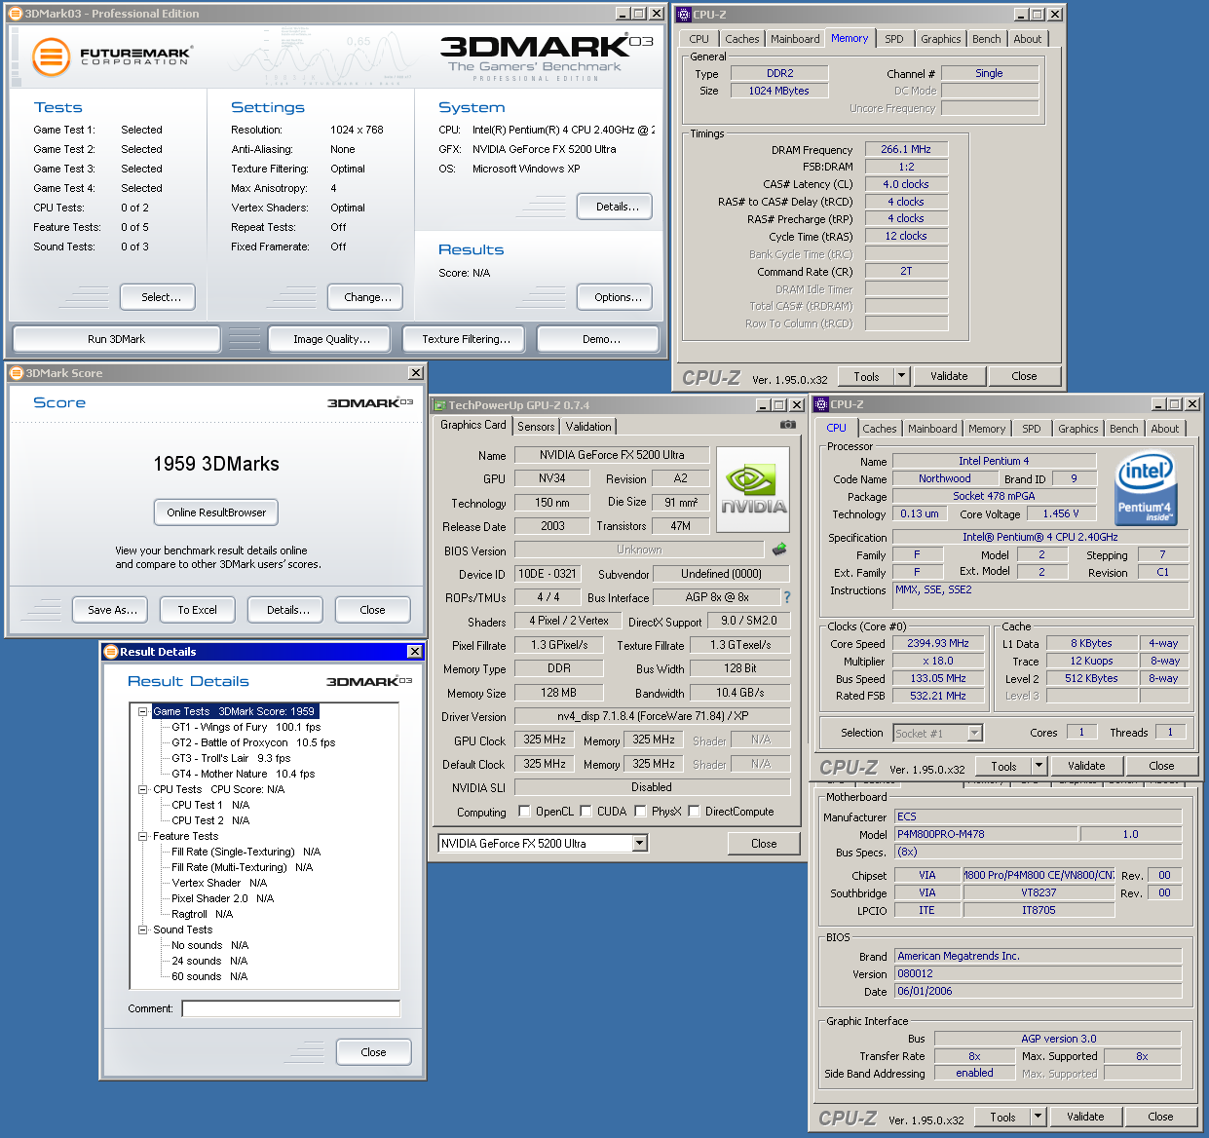1209x1138 pixels.
Task: Open Image Quality settings
Action: 331,339
